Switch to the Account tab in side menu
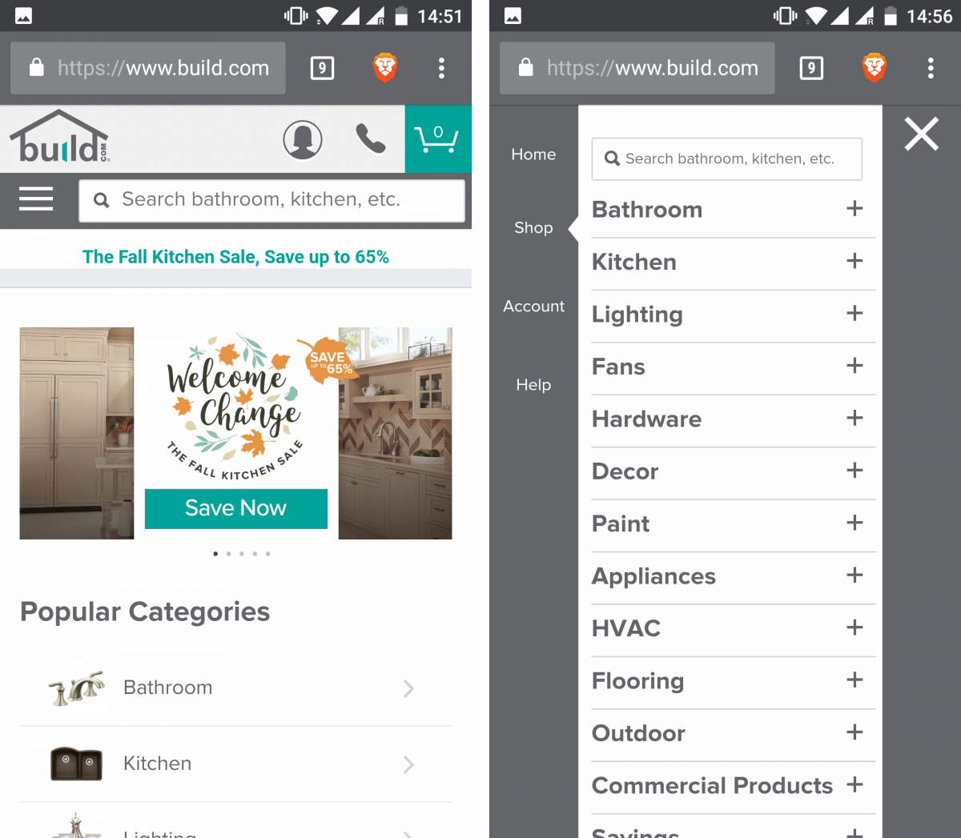Viewport: 961px width, 838px height. pyautogui.click(x=533, y=306)
